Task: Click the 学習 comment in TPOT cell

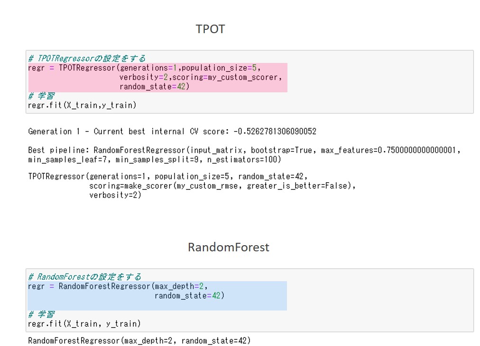Action: [41, 96]
